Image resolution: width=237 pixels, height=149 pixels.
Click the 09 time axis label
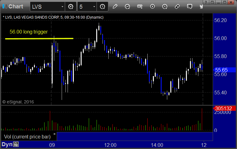pyautogui.click(x=52, y=145)
